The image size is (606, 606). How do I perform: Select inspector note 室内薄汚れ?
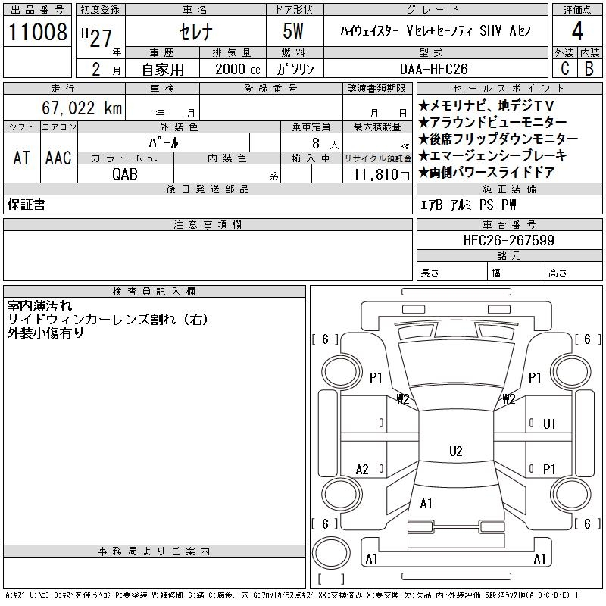coord(39,306)
